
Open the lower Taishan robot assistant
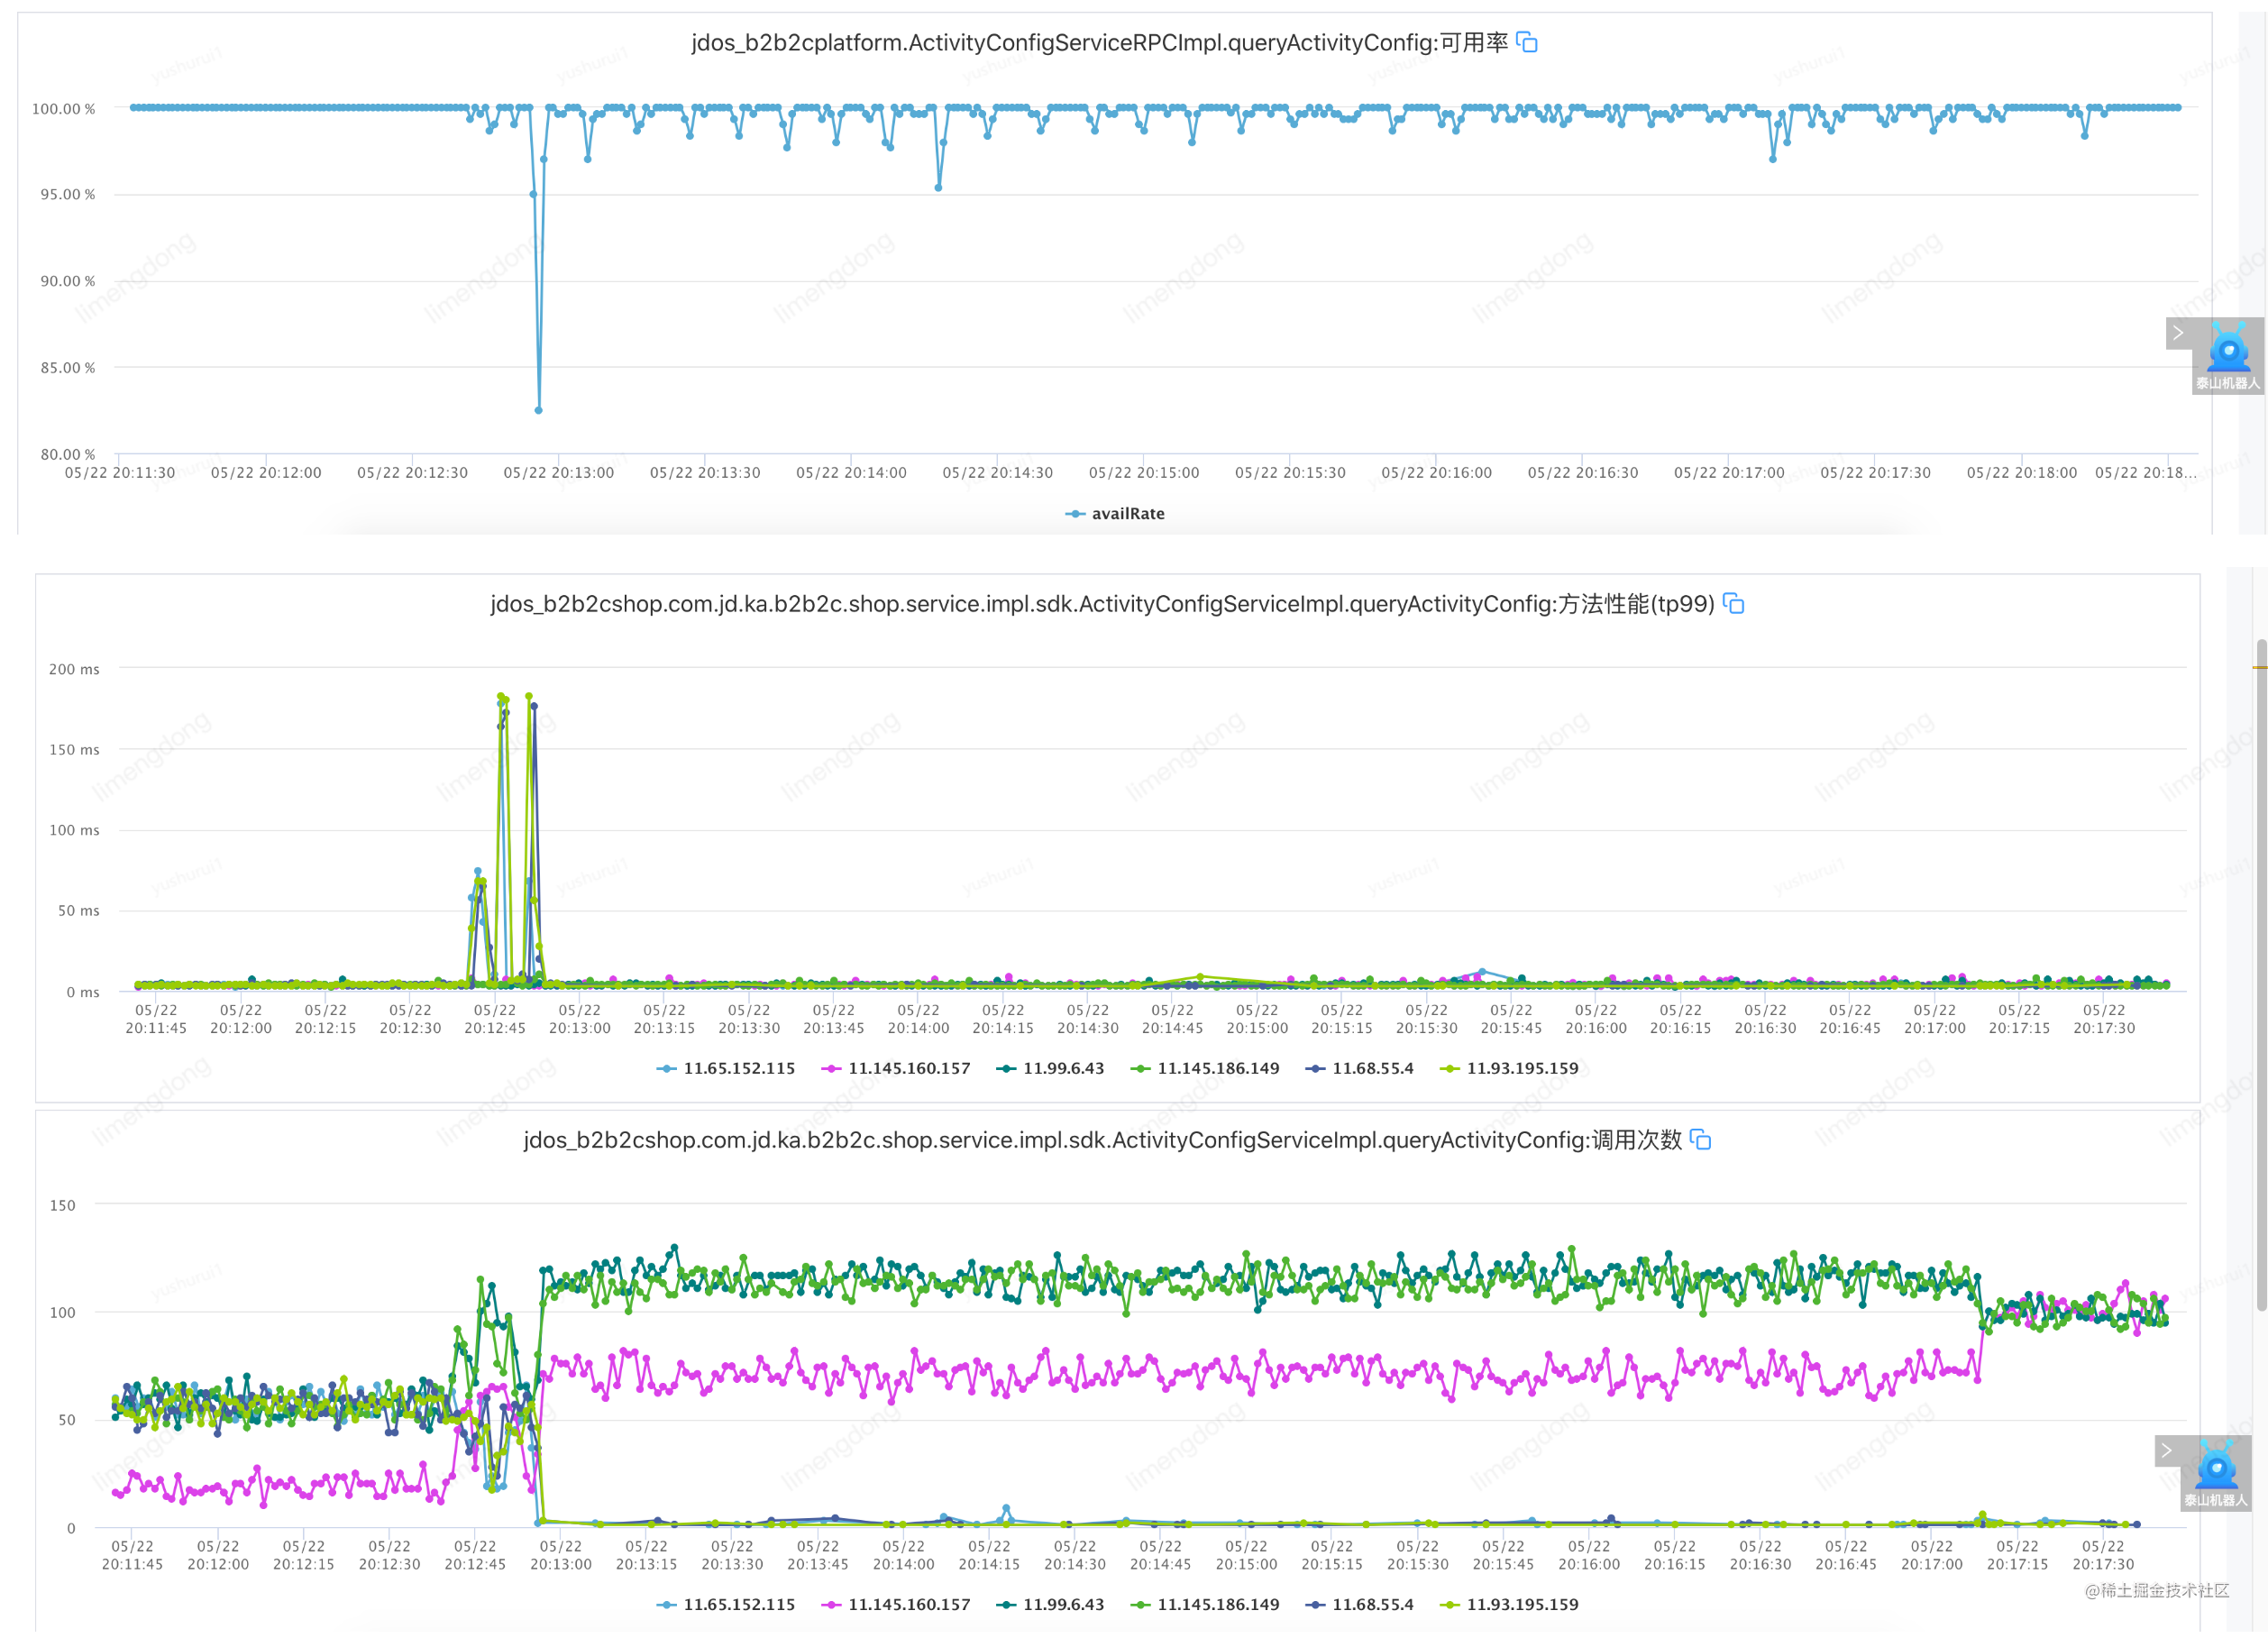coord(2216,1474)
